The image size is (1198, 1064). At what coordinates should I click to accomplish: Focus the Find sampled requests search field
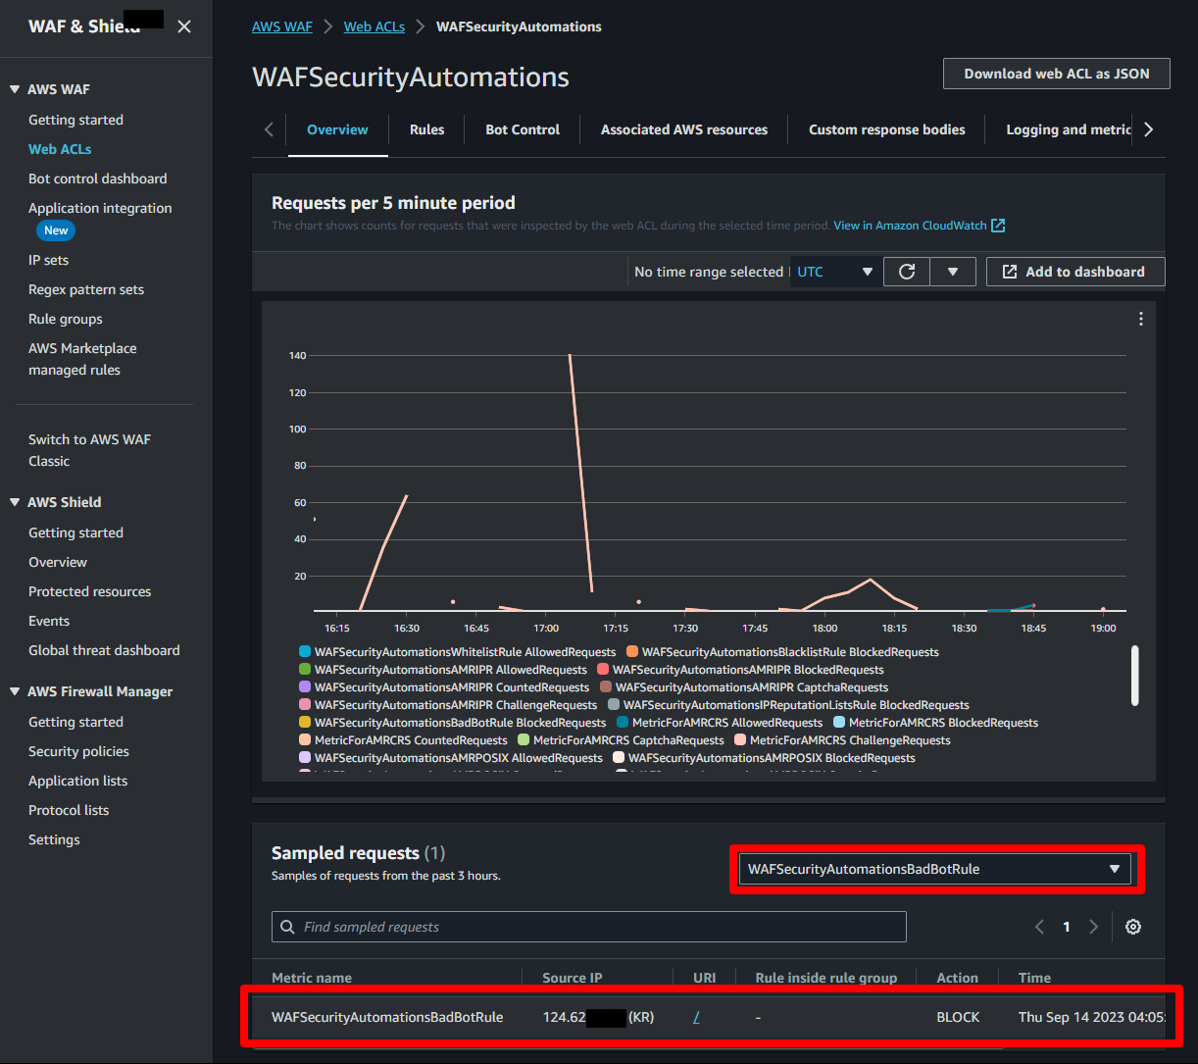589,927
